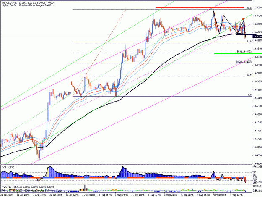
Task: Click price axis value 1.67485
Action: [x=257, y=81]
